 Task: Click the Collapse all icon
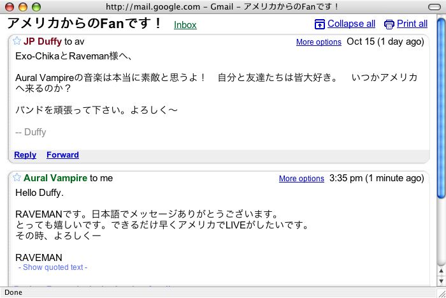320,24
